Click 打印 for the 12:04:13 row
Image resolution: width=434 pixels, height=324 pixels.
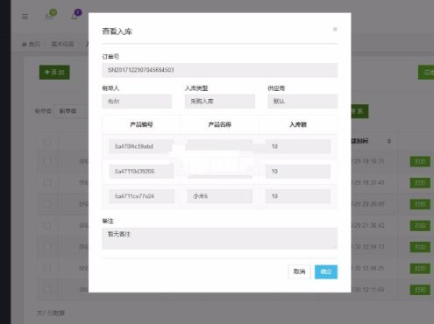tap(420, 247)
